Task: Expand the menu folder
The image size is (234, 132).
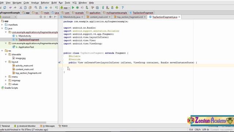Action: point(6,77)
